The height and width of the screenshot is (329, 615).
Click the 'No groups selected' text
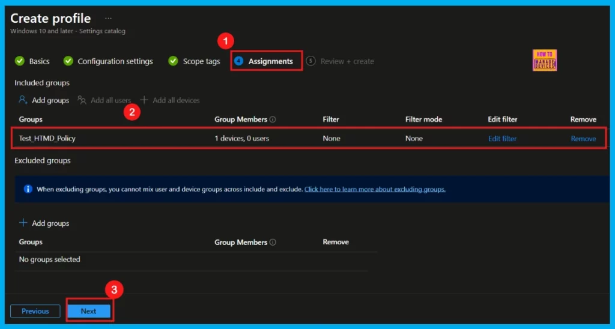tap(49, 259)
